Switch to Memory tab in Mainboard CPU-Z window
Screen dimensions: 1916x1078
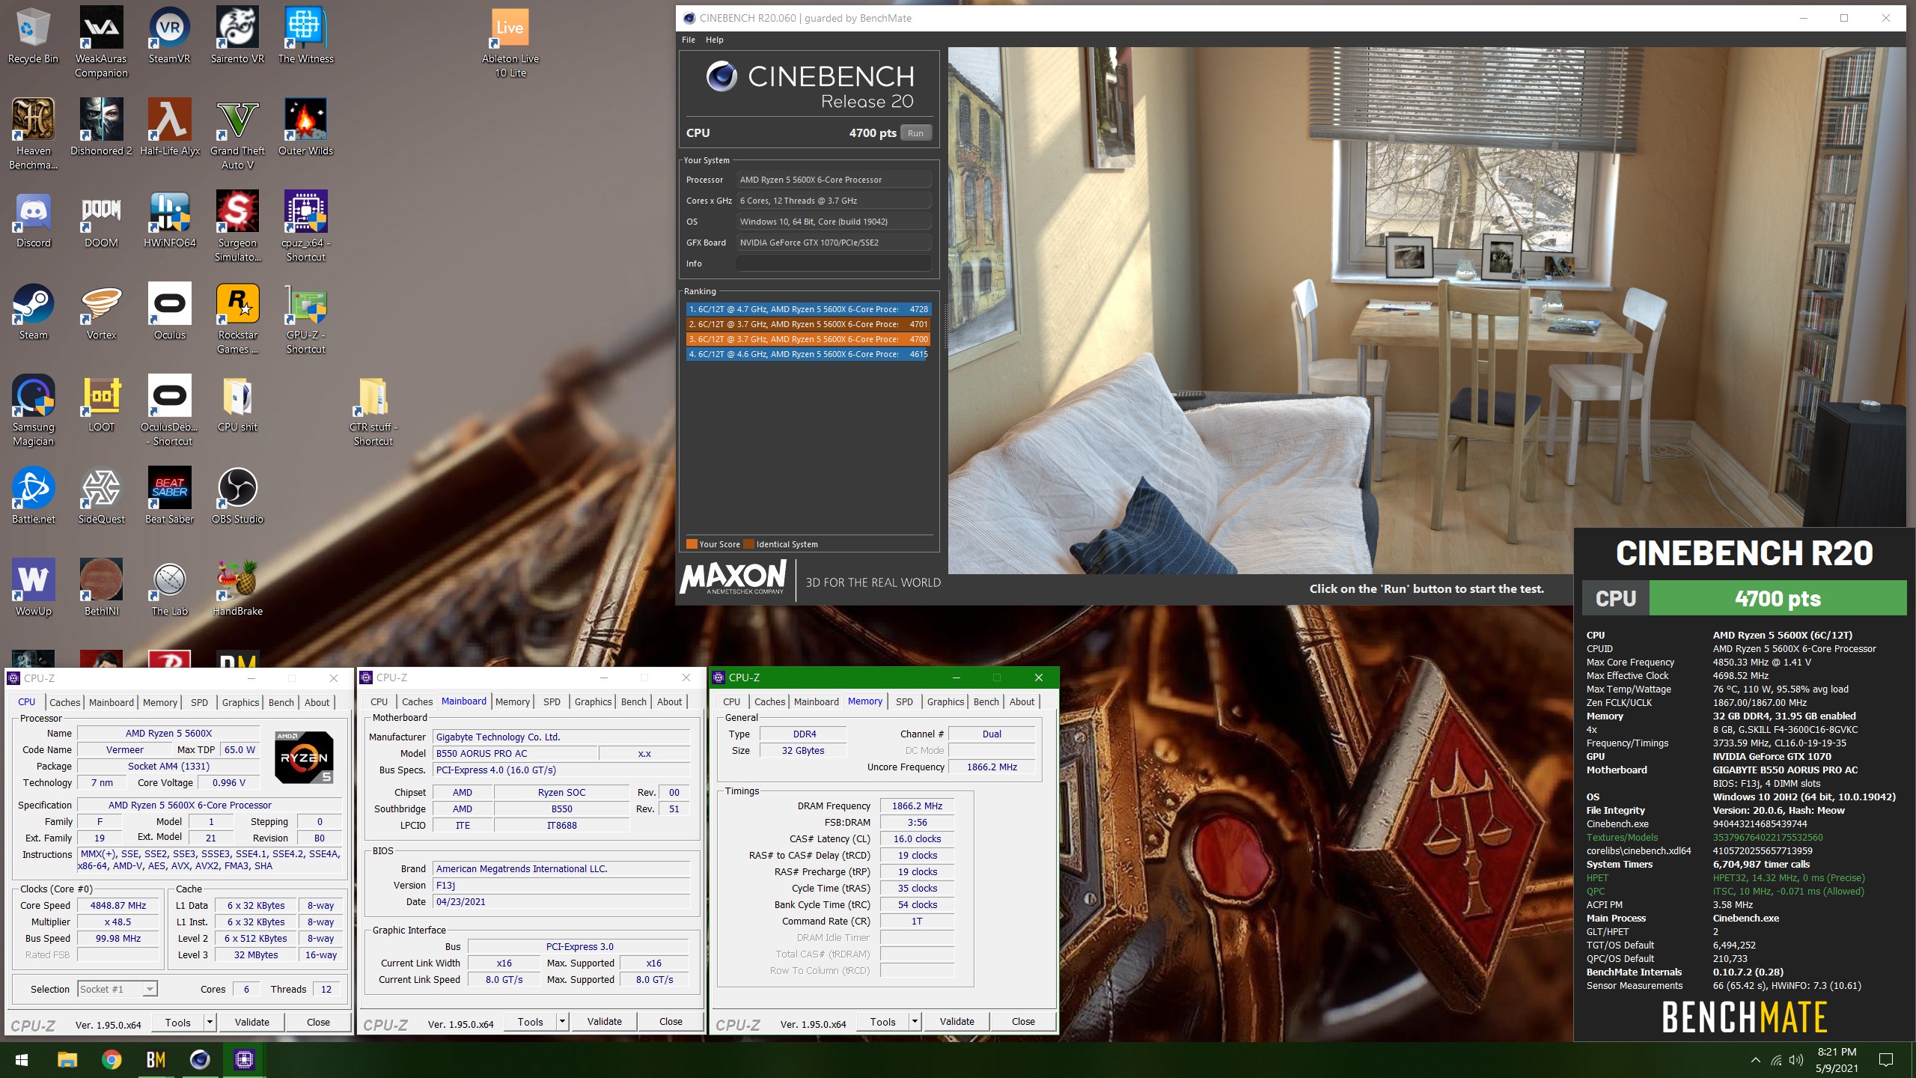tap(513, 701)
